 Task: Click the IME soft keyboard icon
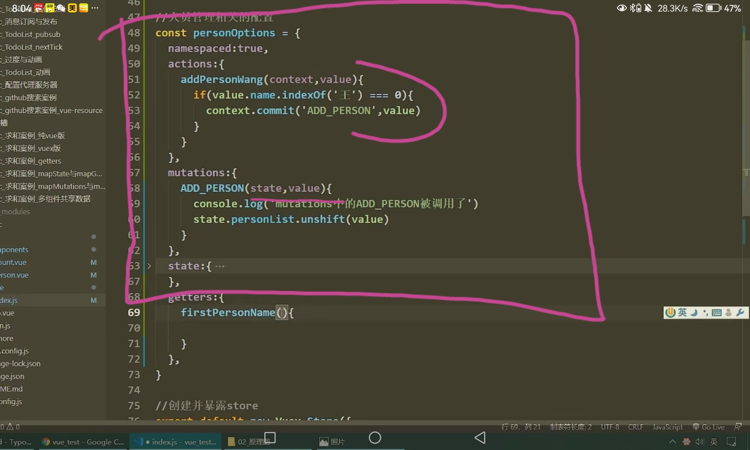coord(717,312)
